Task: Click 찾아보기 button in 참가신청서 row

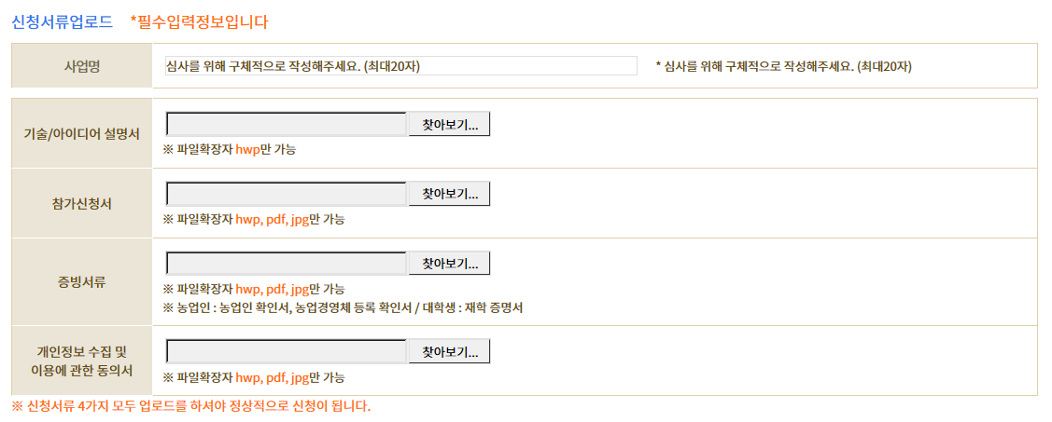Action: coord(449,194)
